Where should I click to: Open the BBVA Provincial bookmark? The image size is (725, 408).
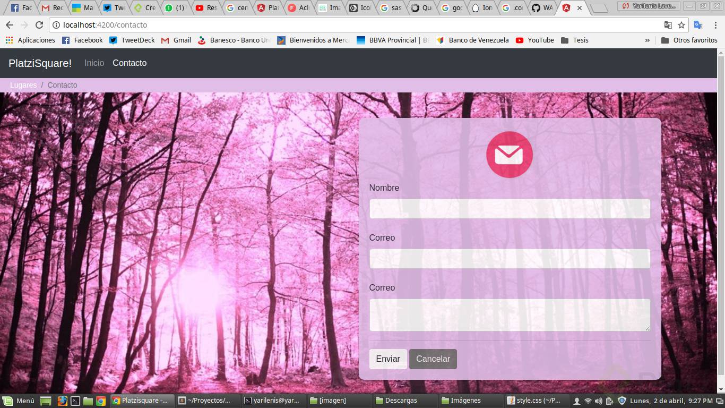pos(393,40)
